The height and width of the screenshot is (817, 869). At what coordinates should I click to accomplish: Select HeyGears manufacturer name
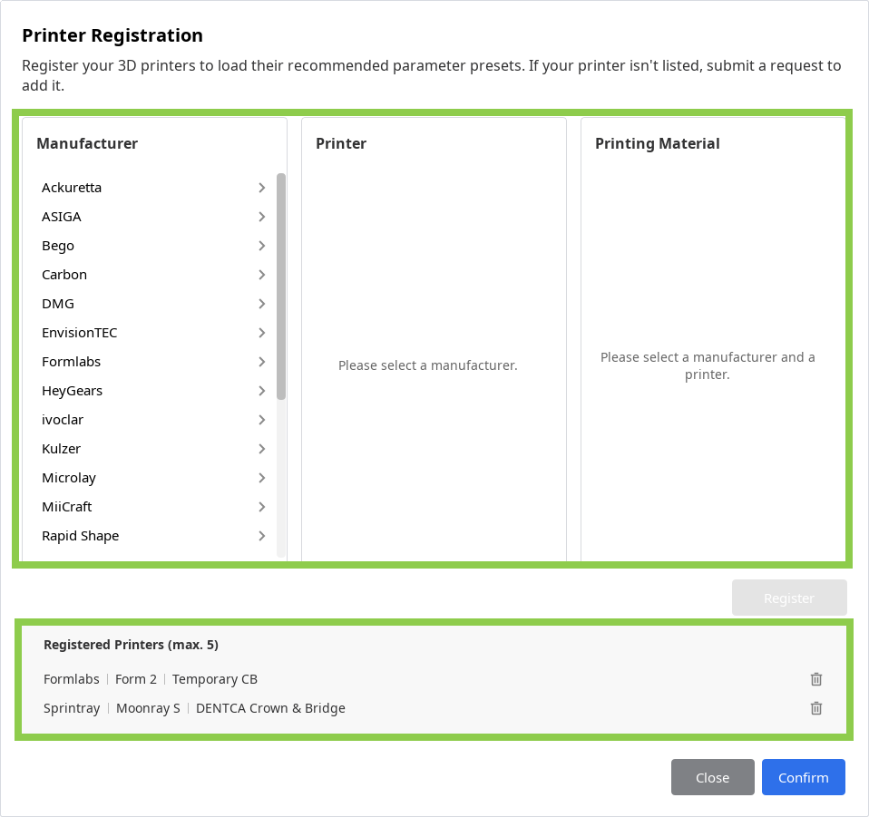pyautogui.click(x=72, y=391)
